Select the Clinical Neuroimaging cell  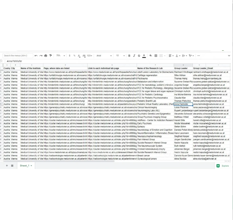click(x=155, y=107)
